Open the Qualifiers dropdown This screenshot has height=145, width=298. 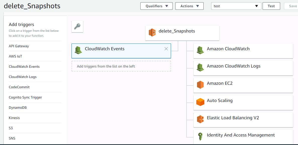click(156, 6)
